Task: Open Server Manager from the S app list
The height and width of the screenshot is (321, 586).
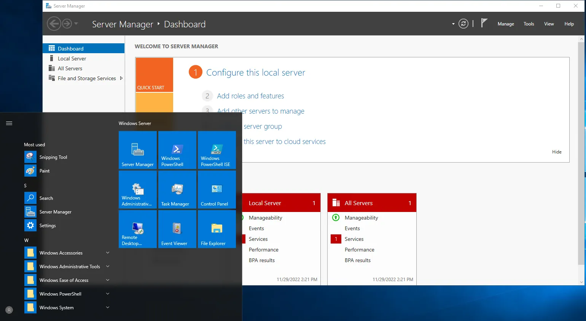Action: tap(67, 212)
